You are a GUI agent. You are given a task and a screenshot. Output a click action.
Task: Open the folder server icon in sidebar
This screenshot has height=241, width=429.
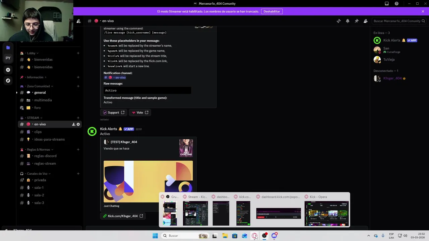[x=8, y=48]
